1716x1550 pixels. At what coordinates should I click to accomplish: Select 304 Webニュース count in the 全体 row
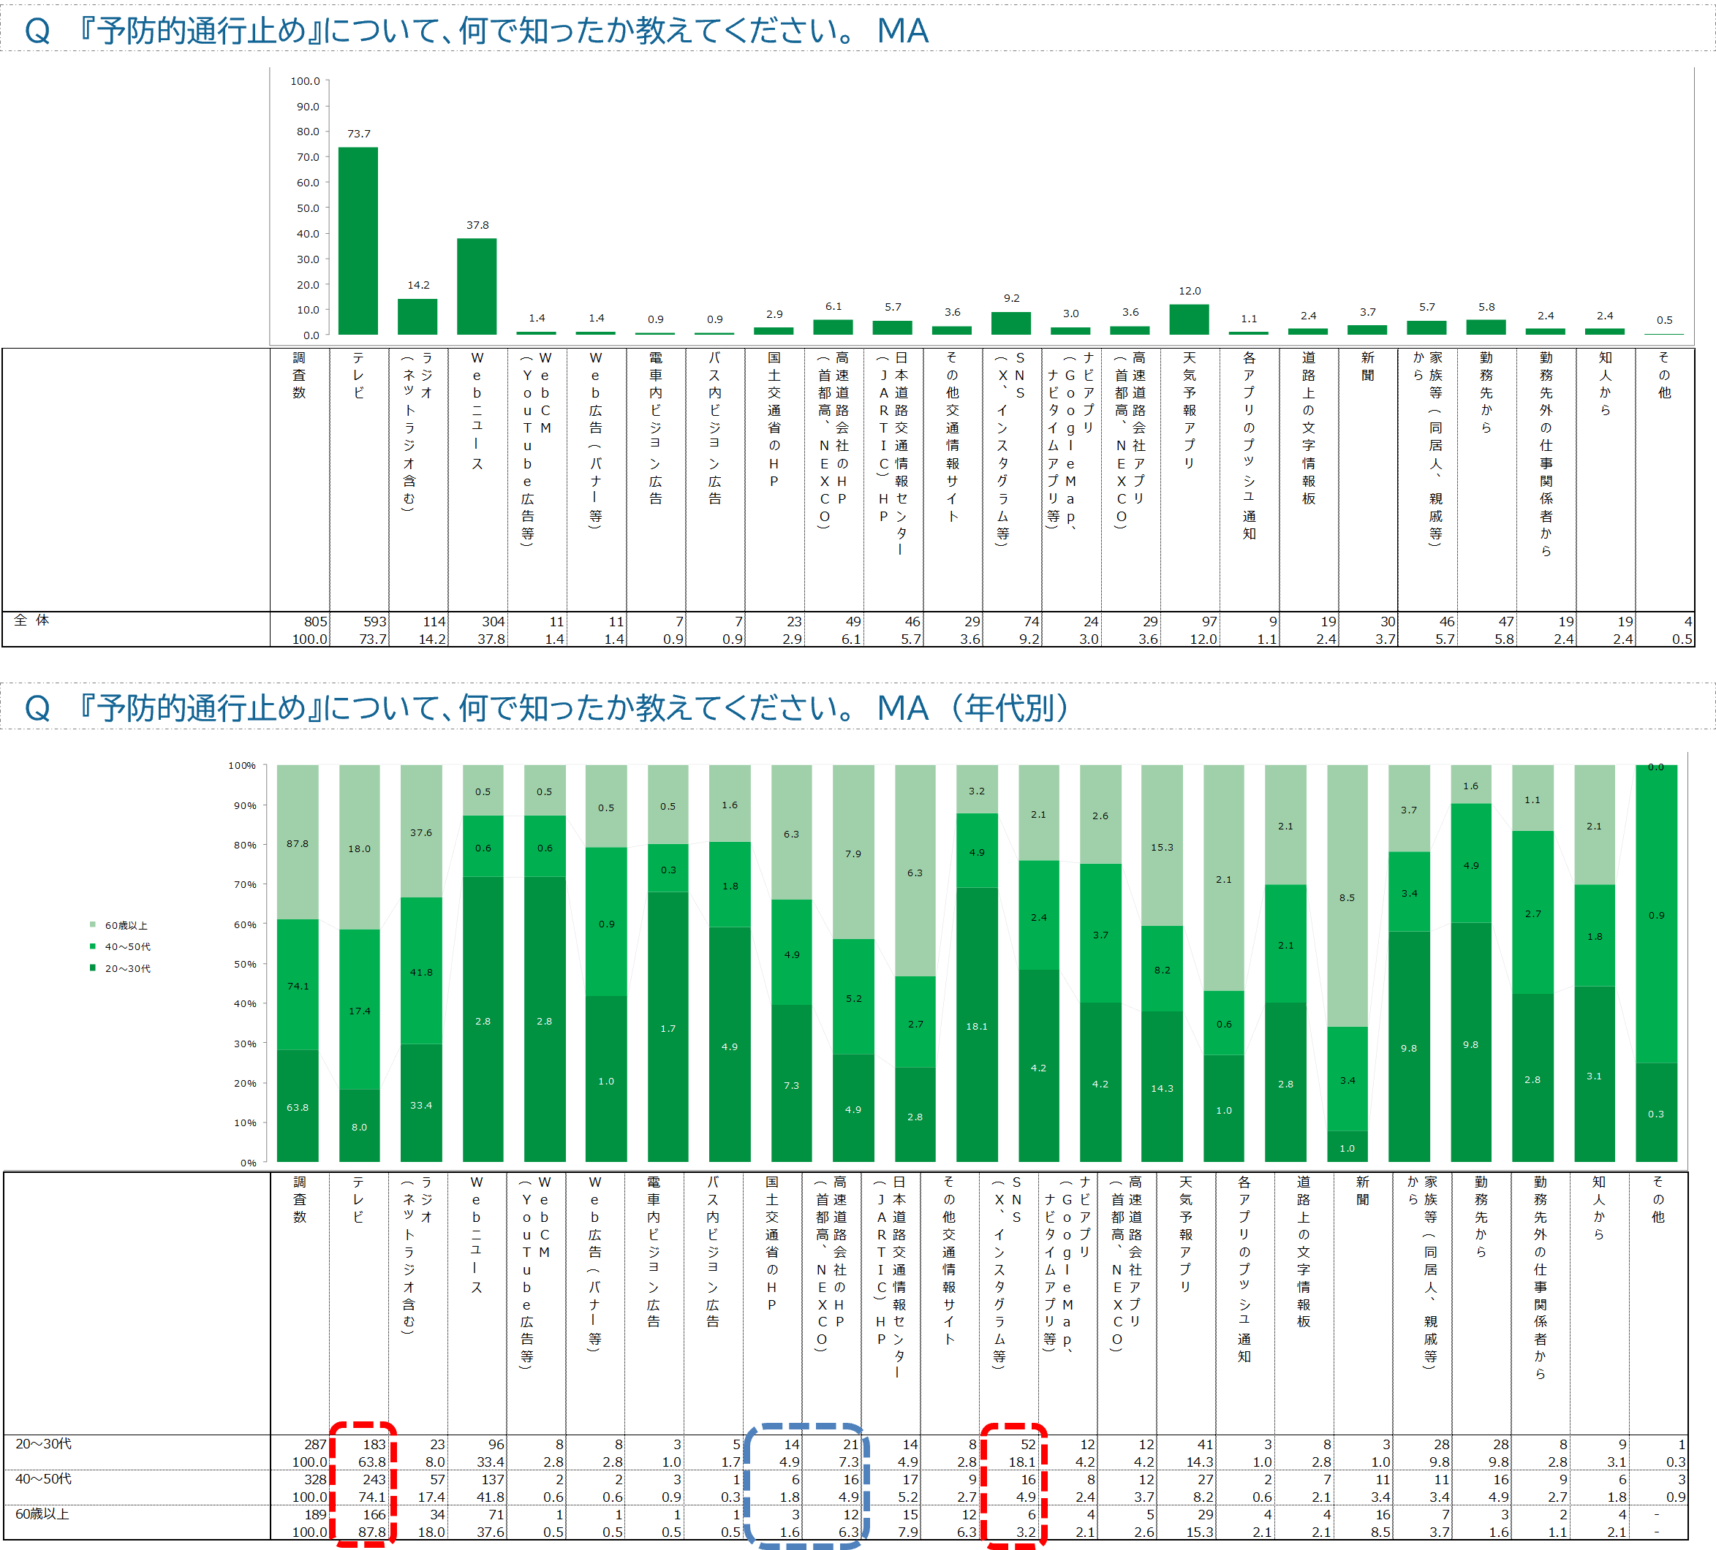click(x=493, y=622)
